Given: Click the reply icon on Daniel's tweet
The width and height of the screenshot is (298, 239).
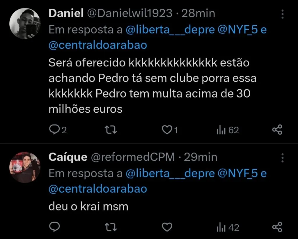Looking at the screenshot, I should coord(55,129).
